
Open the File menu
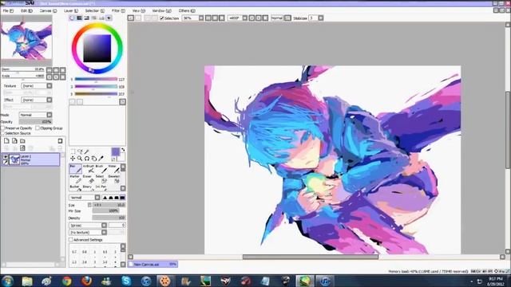click(x=8, y=10)
